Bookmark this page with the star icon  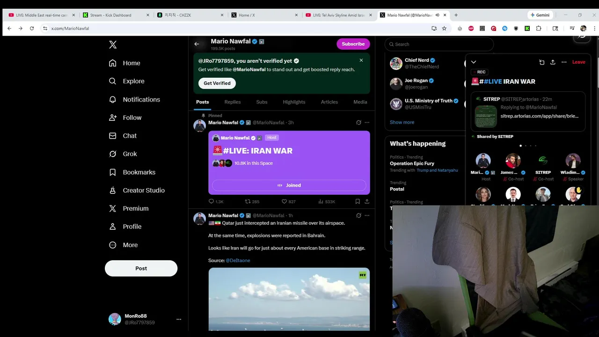pyautogui.click(x=444, y=29)
